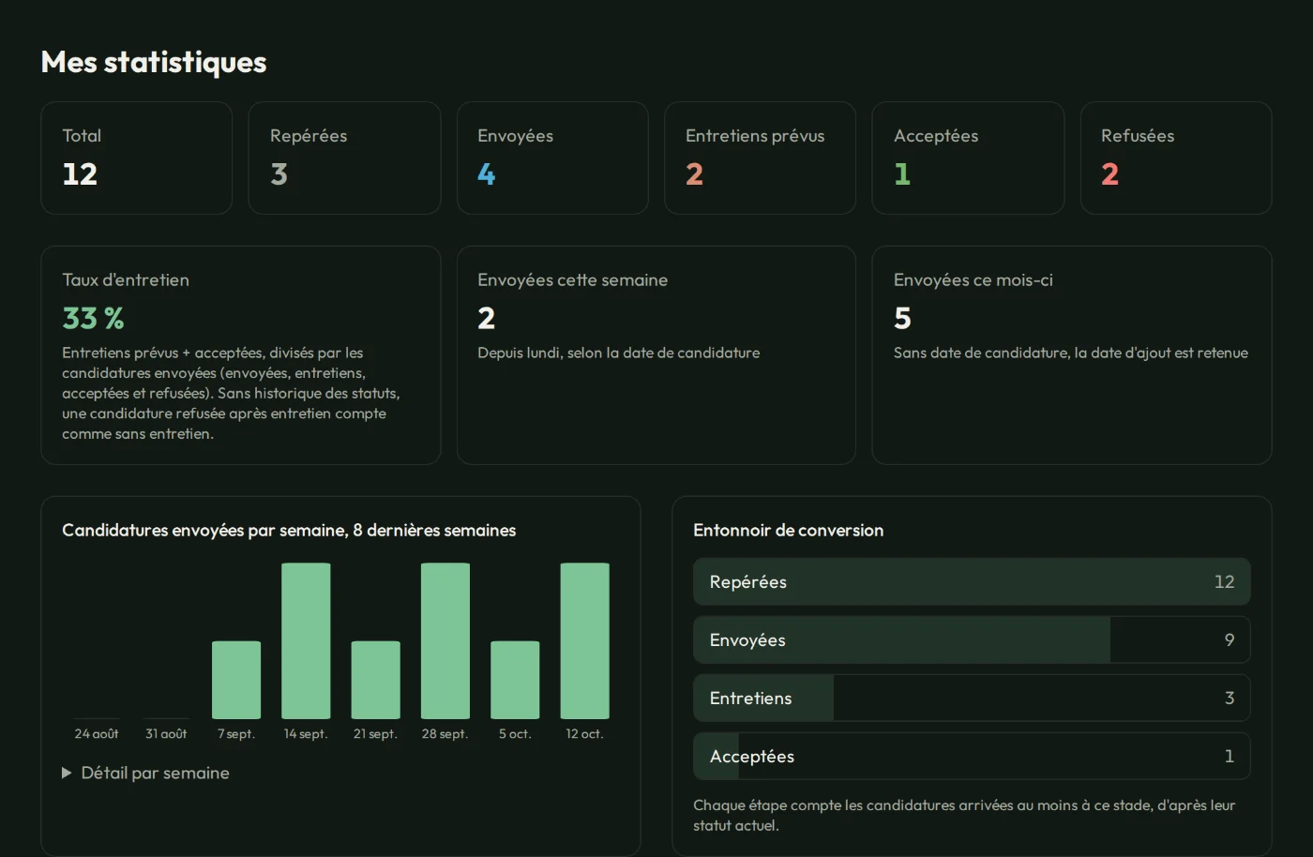
Task: Click the 33 % taux d'entretien value
Action: [x=93, y=319]
